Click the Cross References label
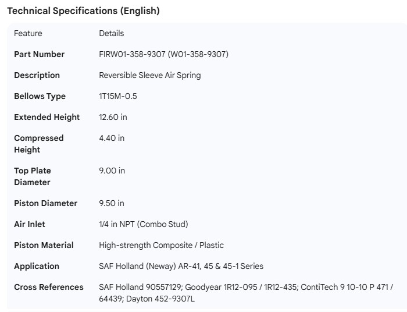The height and width of the screenshot is (312, 407). (x=48, y=287)
